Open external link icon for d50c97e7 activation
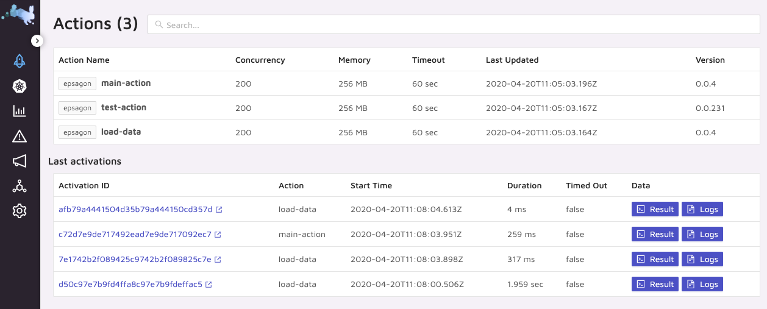This screenshot has width=767, height=309. 209,285
